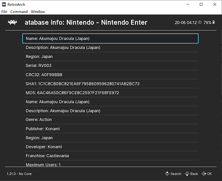
Task: Click the OK label at bottom
Action: (209, 174)
